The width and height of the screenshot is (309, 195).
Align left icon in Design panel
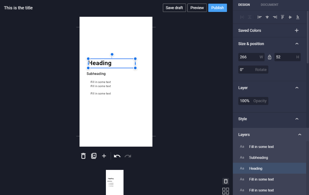pyautogui.click(x=259, y=17)
